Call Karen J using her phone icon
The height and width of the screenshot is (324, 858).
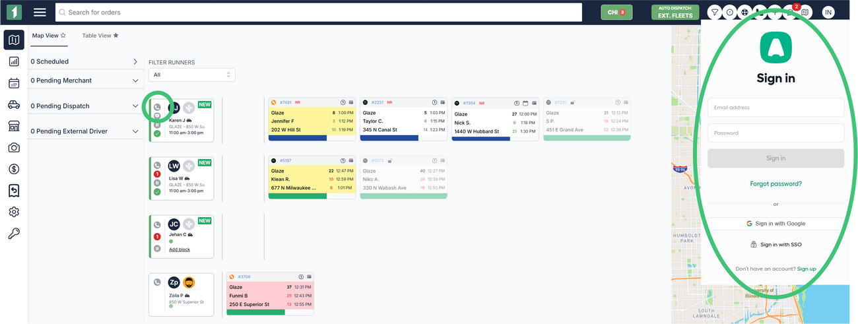click(x=157, y=107)
